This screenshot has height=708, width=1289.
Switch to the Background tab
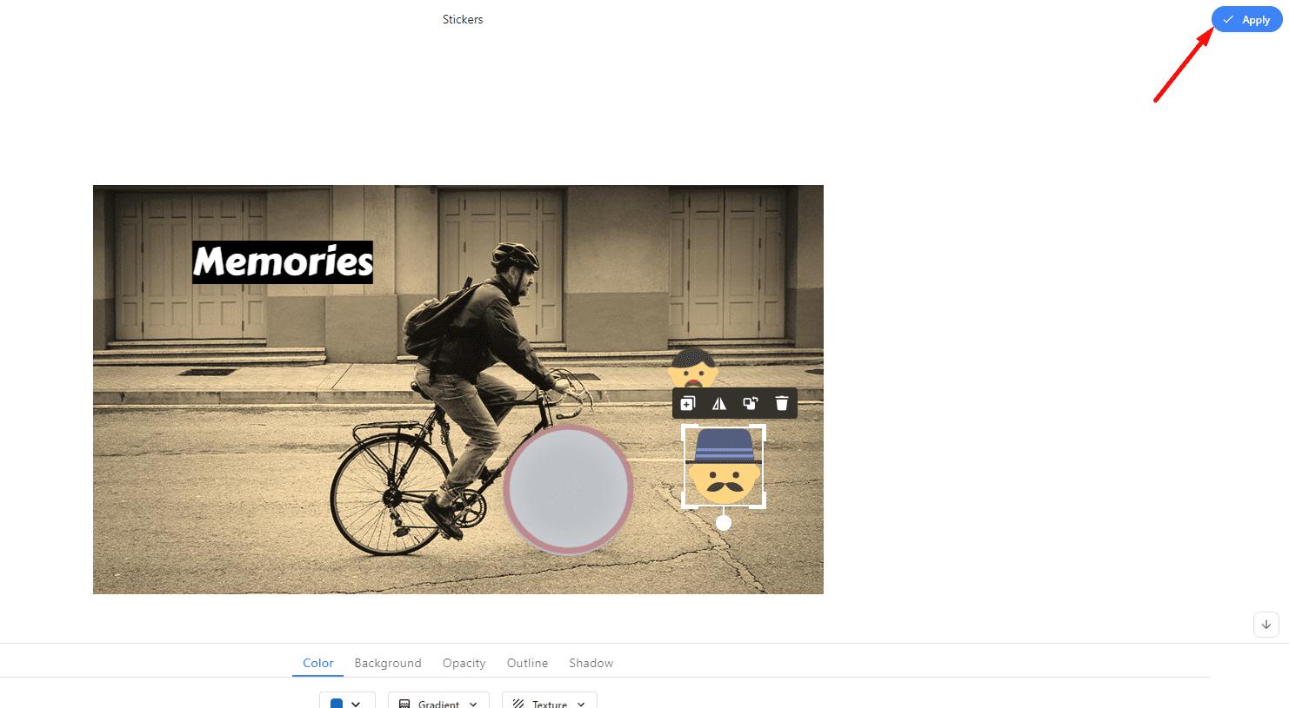click(388, 663)
